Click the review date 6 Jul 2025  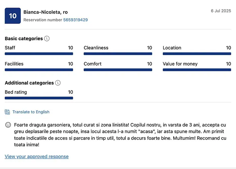click(221, 11)
